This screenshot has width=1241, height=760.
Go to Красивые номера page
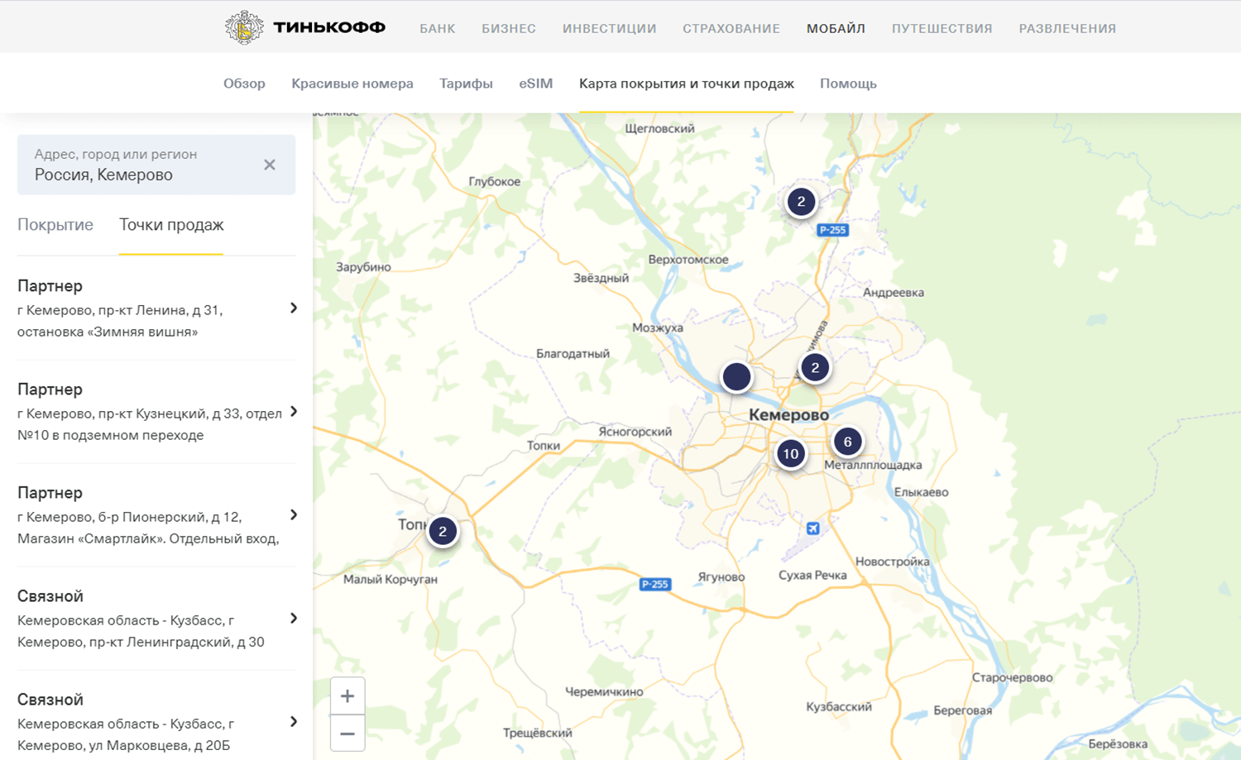(x=352, y=84)
